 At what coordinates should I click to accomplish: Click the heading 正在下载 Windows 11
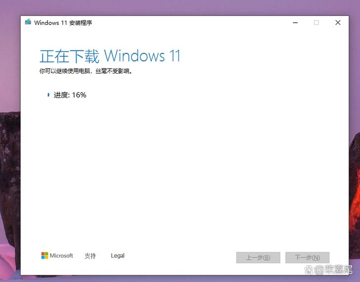(110, 56)
